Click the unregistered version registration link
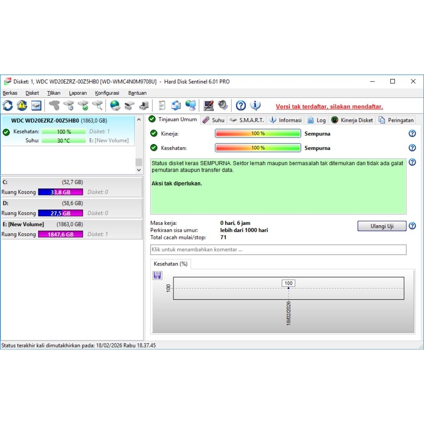 coord(329,106)
